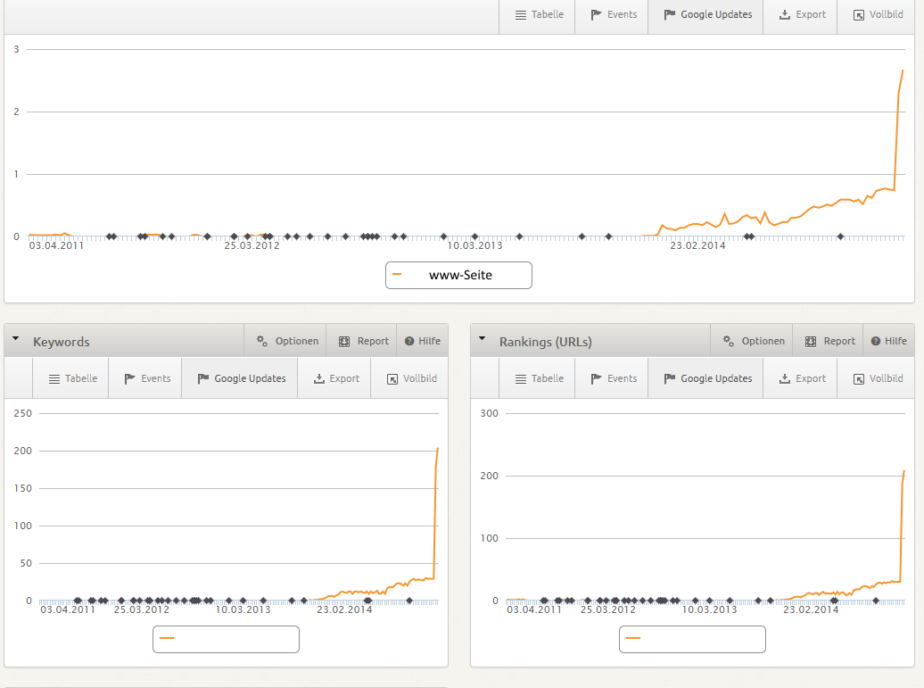Collapse the Rankings (URLs) panel via its arrow

(x=482, y=339)
